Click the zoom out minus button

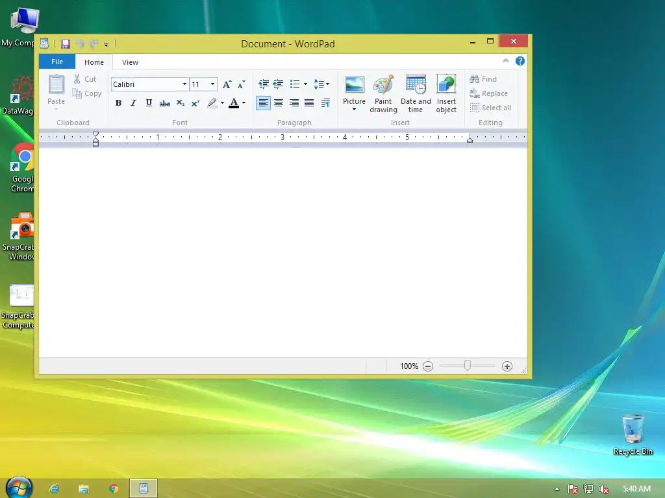click(428, 366)
